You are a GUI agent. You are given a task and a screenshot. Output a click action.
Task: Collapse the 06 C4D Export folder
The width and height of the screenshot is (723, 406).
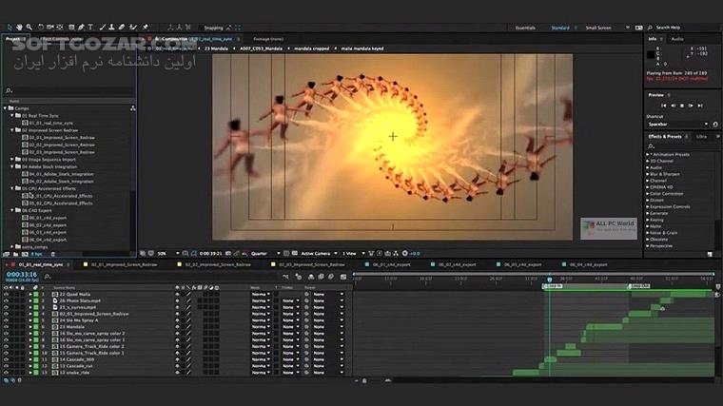12,208
